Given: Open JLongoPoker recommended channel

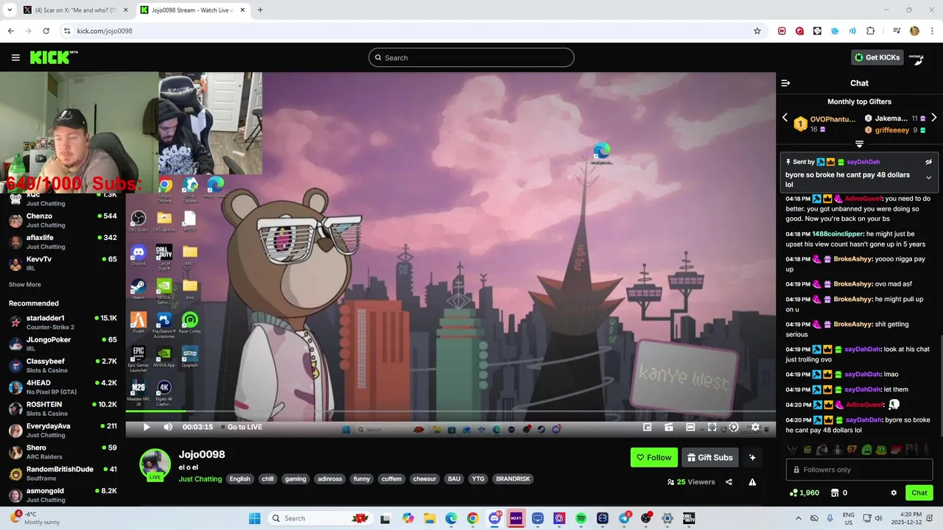Looking at the screenshot, I should pyautogui.click(x=63, y=344).
